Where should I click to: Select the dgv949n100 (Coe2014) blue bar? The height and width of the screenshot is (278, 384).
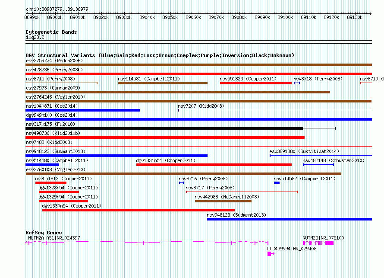(x=198, y=119)
